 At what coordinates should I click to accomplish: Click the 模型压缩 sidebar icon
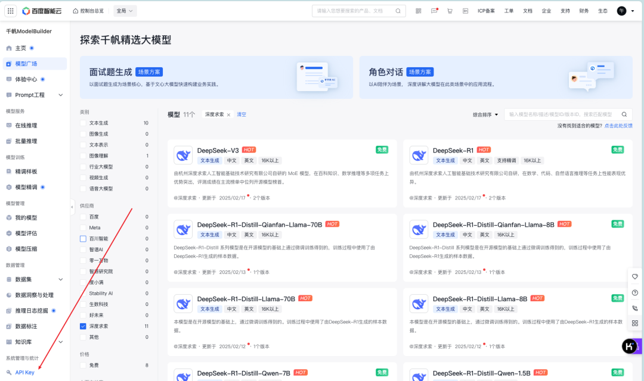click(9, 249)
